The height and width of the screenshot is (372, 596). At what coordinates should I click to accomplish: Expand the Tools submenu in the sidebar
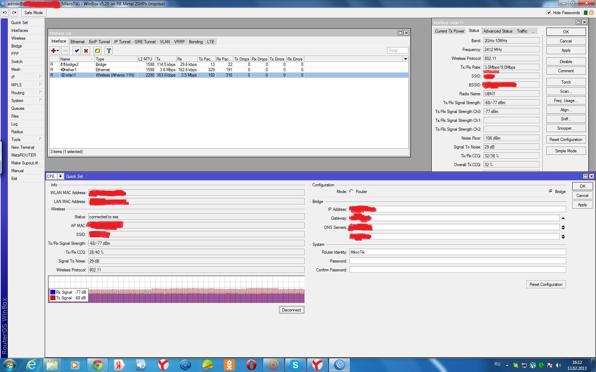click(x=40, y=139)
